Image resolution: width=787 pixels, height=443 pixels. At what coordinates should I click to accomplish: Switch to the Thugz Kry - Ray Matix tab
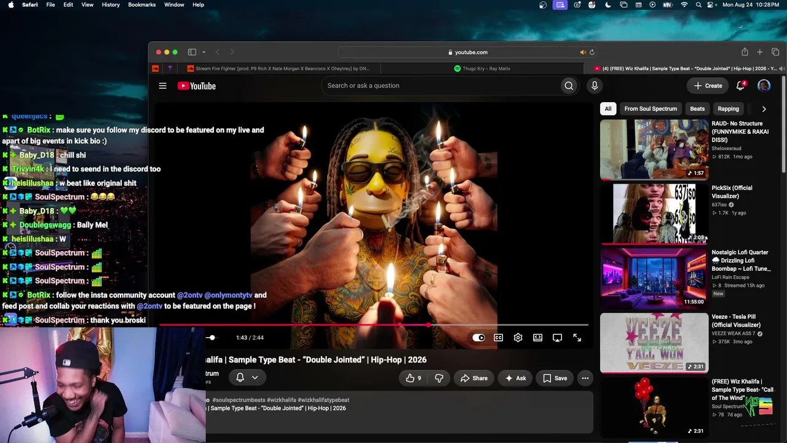pyautogui.click(x=482, y=68)
